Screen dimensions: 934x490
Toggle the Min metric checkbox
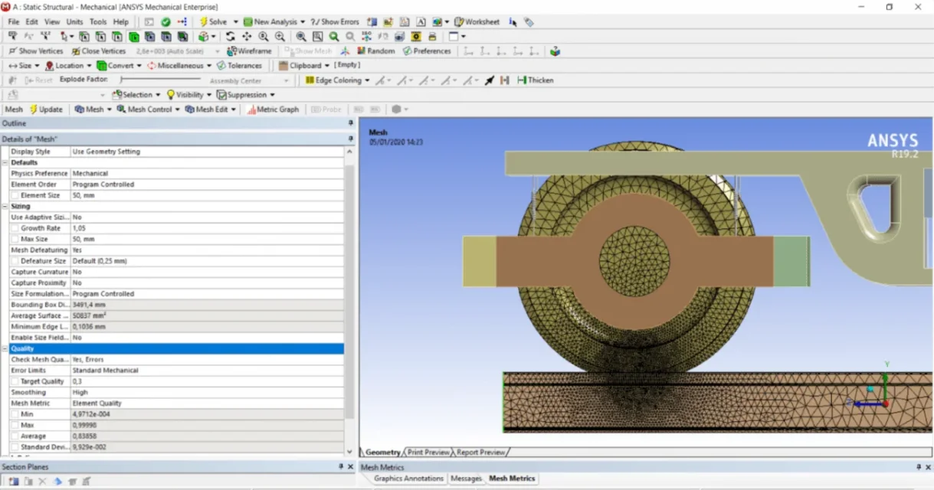(15, 414)
